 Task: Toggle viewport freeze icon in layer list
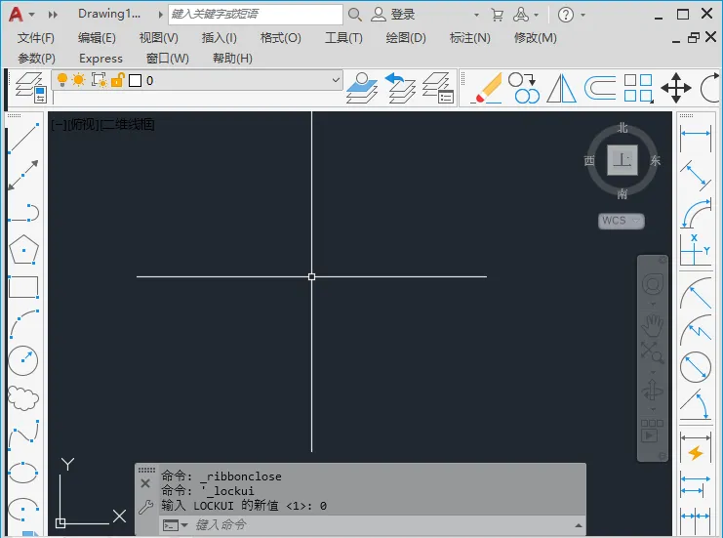(x=99, y=80)
